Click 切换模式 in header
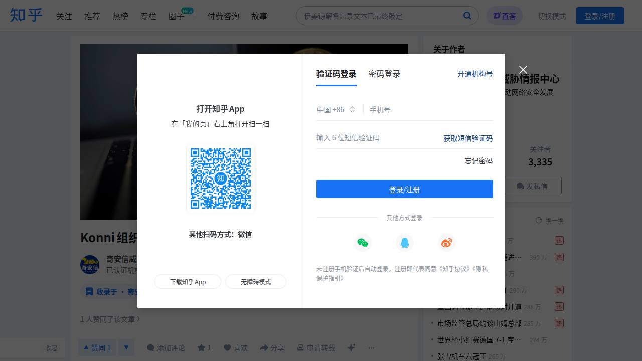The image size is (642, 361). tap(552, 16)
